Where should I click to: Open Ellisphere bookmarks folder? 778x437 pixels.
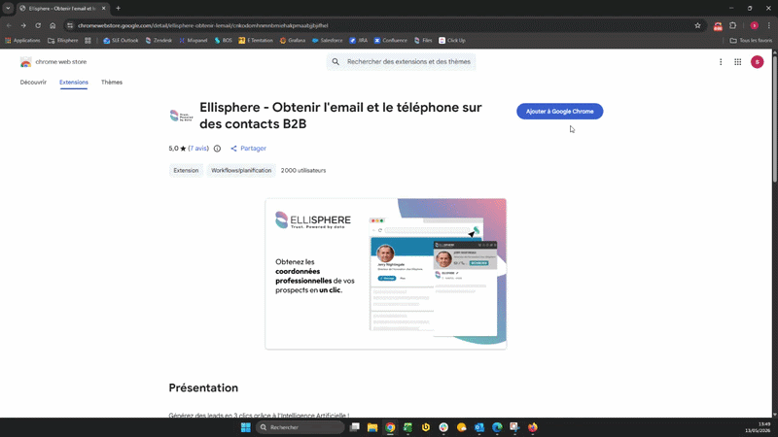(62, 41)
